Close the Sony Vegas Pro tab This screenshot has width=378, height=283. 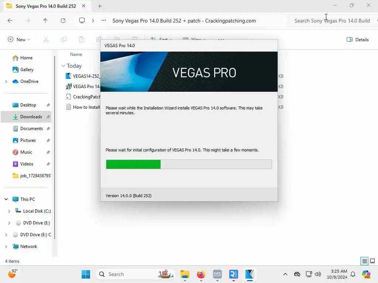pyautogui.click(x=84, y=6)
